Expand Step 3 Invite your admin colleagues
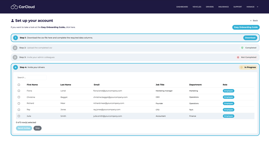Image resolution: width=269 pixels, height=152 pixels. click(135, 57)
